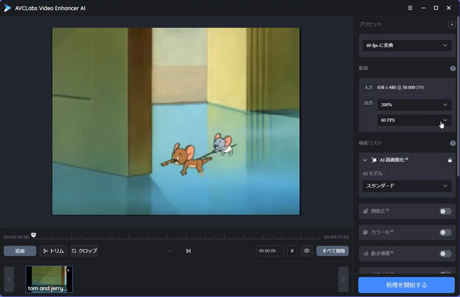This screenshot has width=460, height=297.
Task: Click the 638 x 480 @ 30.000 FPS text
Action: tap(401, 87)
